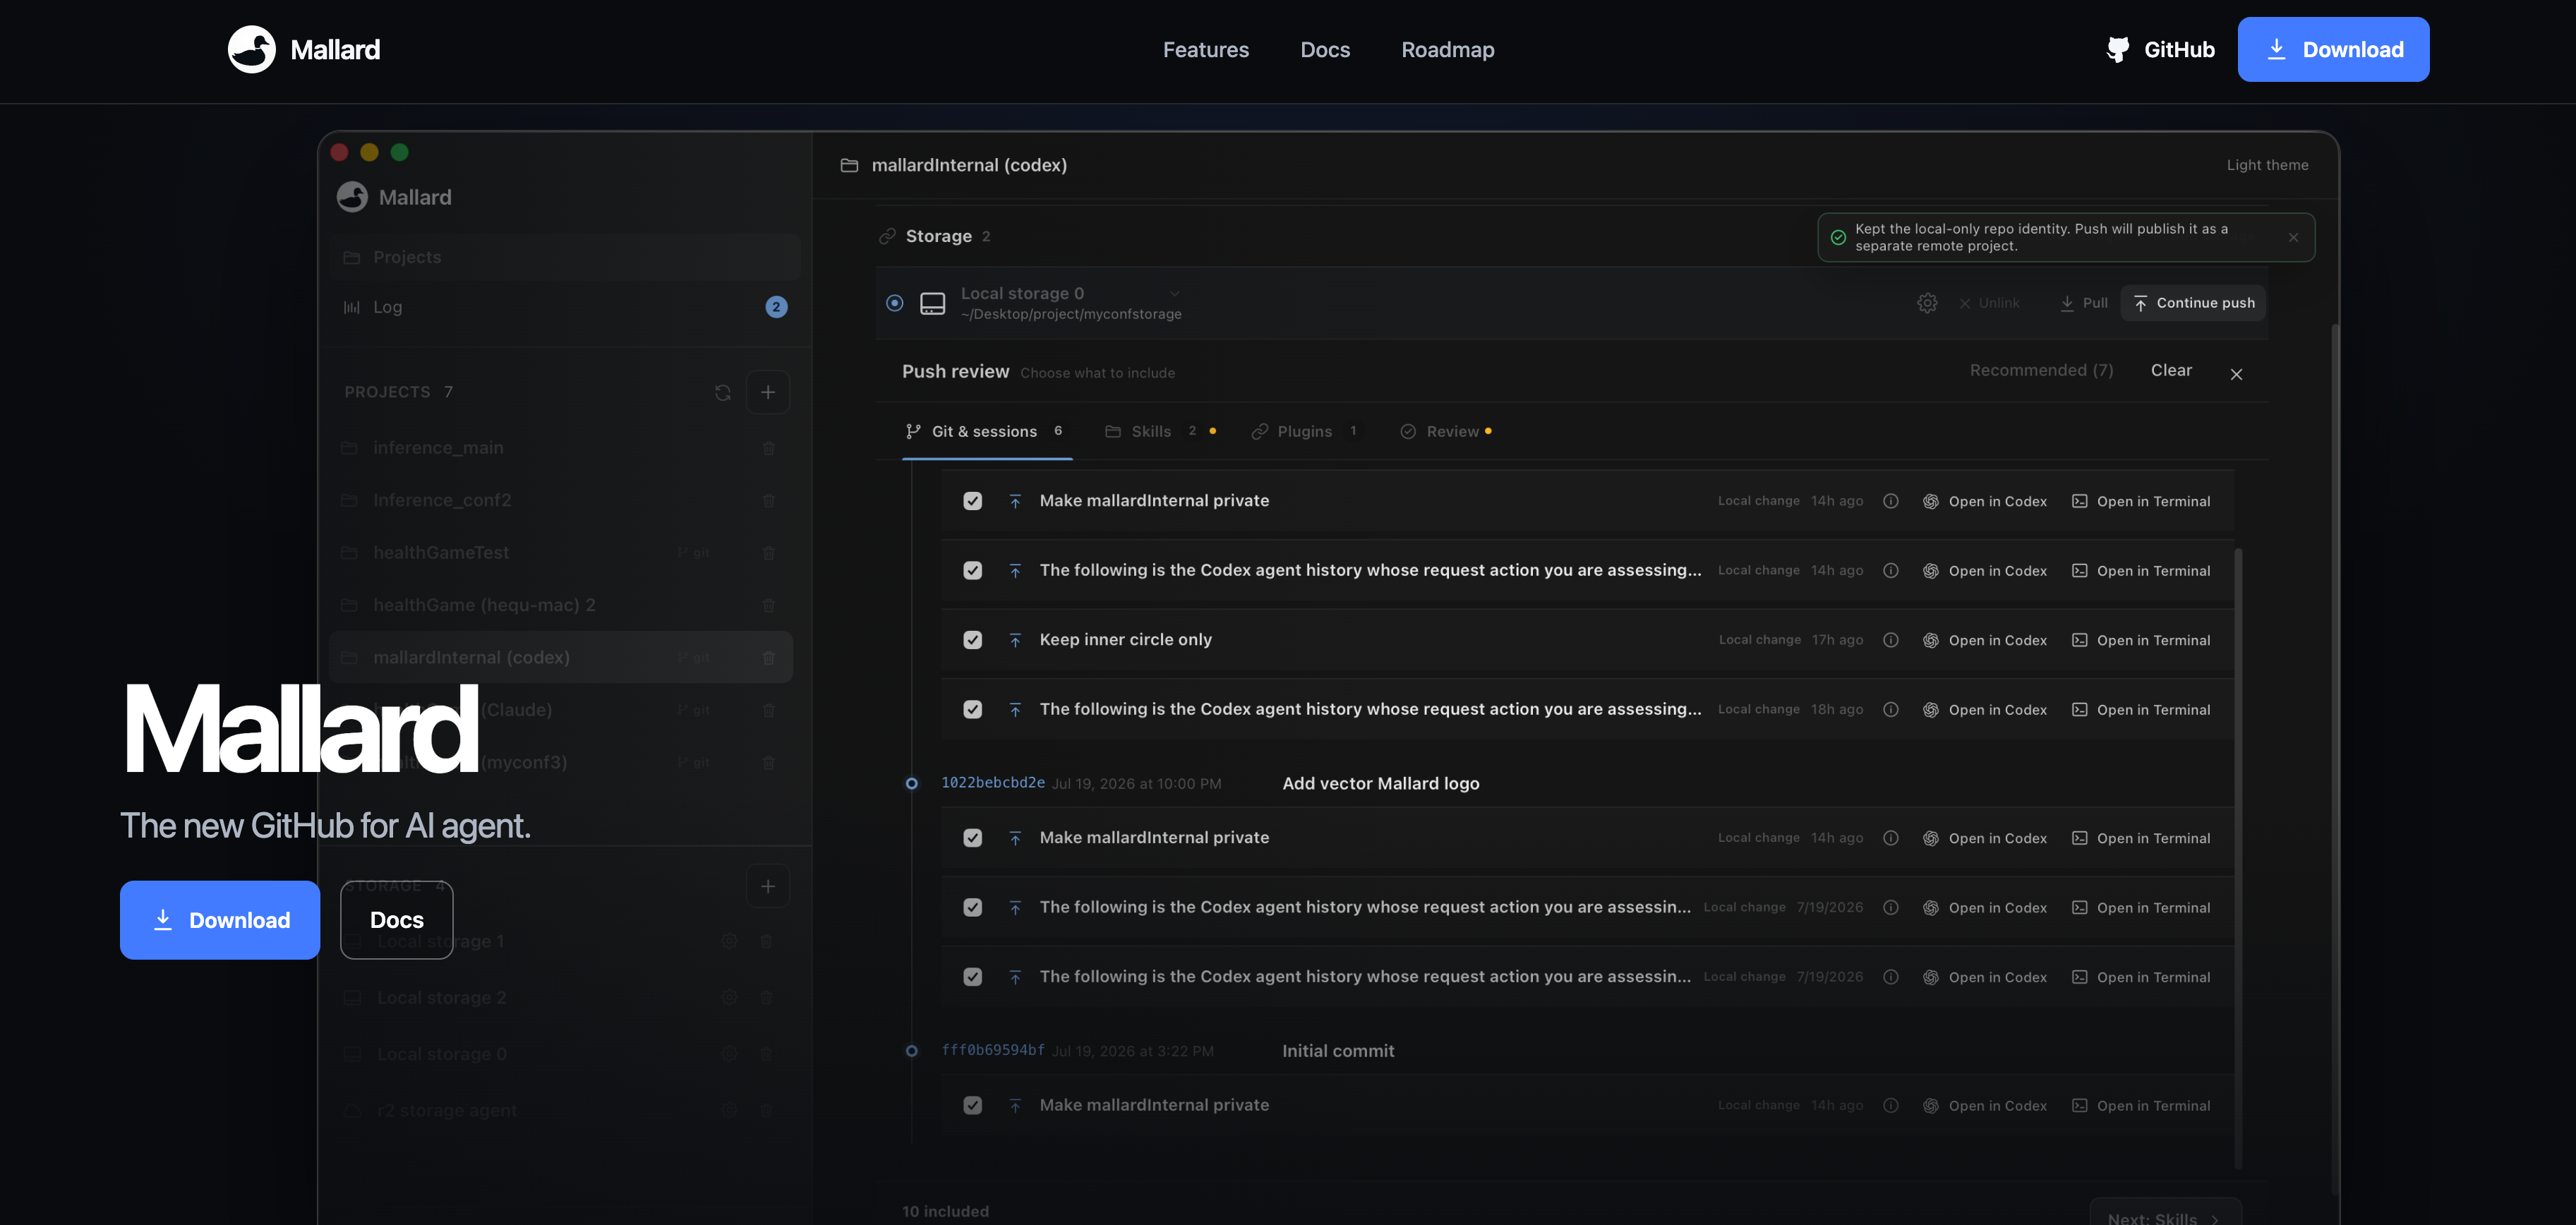2576x1225 pixels.
Task: Uncheck Make mallardInternal private under Add vector Mallard logo
Action: [972, 838]
